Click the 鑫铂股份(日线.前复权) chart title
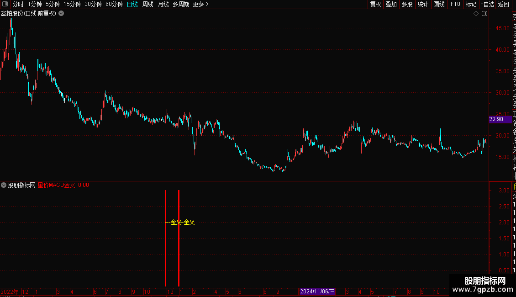Screen dimensions: 516x297 click(29, 14)
